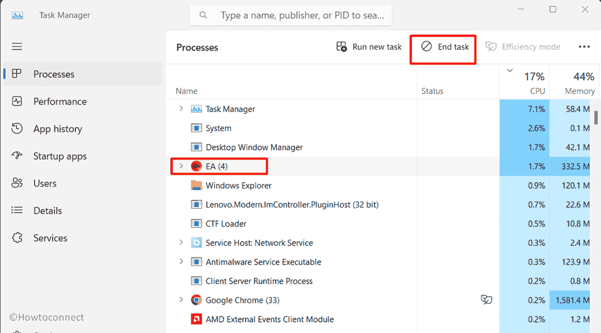Click the 123.9 M memory value
The image size is (601, 333).
(x=575, y=262)
